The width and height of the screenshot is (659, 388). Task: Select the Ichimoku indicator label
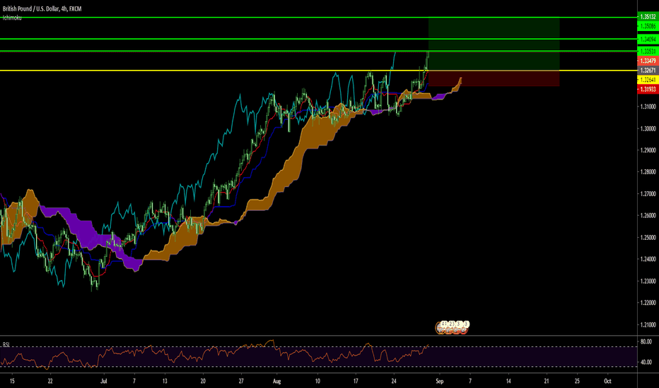(x=12, y=18)
